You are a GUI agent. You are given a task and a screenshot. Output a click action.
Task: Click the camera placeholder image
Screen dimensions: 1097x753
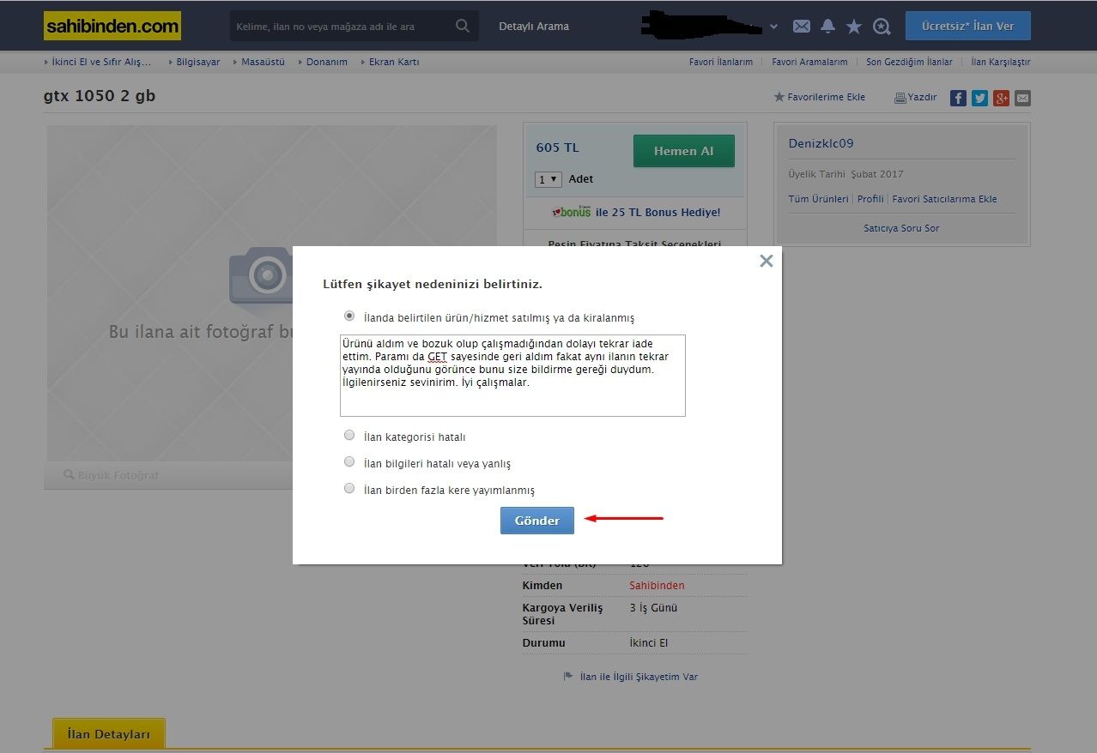[x=262, y=276]
